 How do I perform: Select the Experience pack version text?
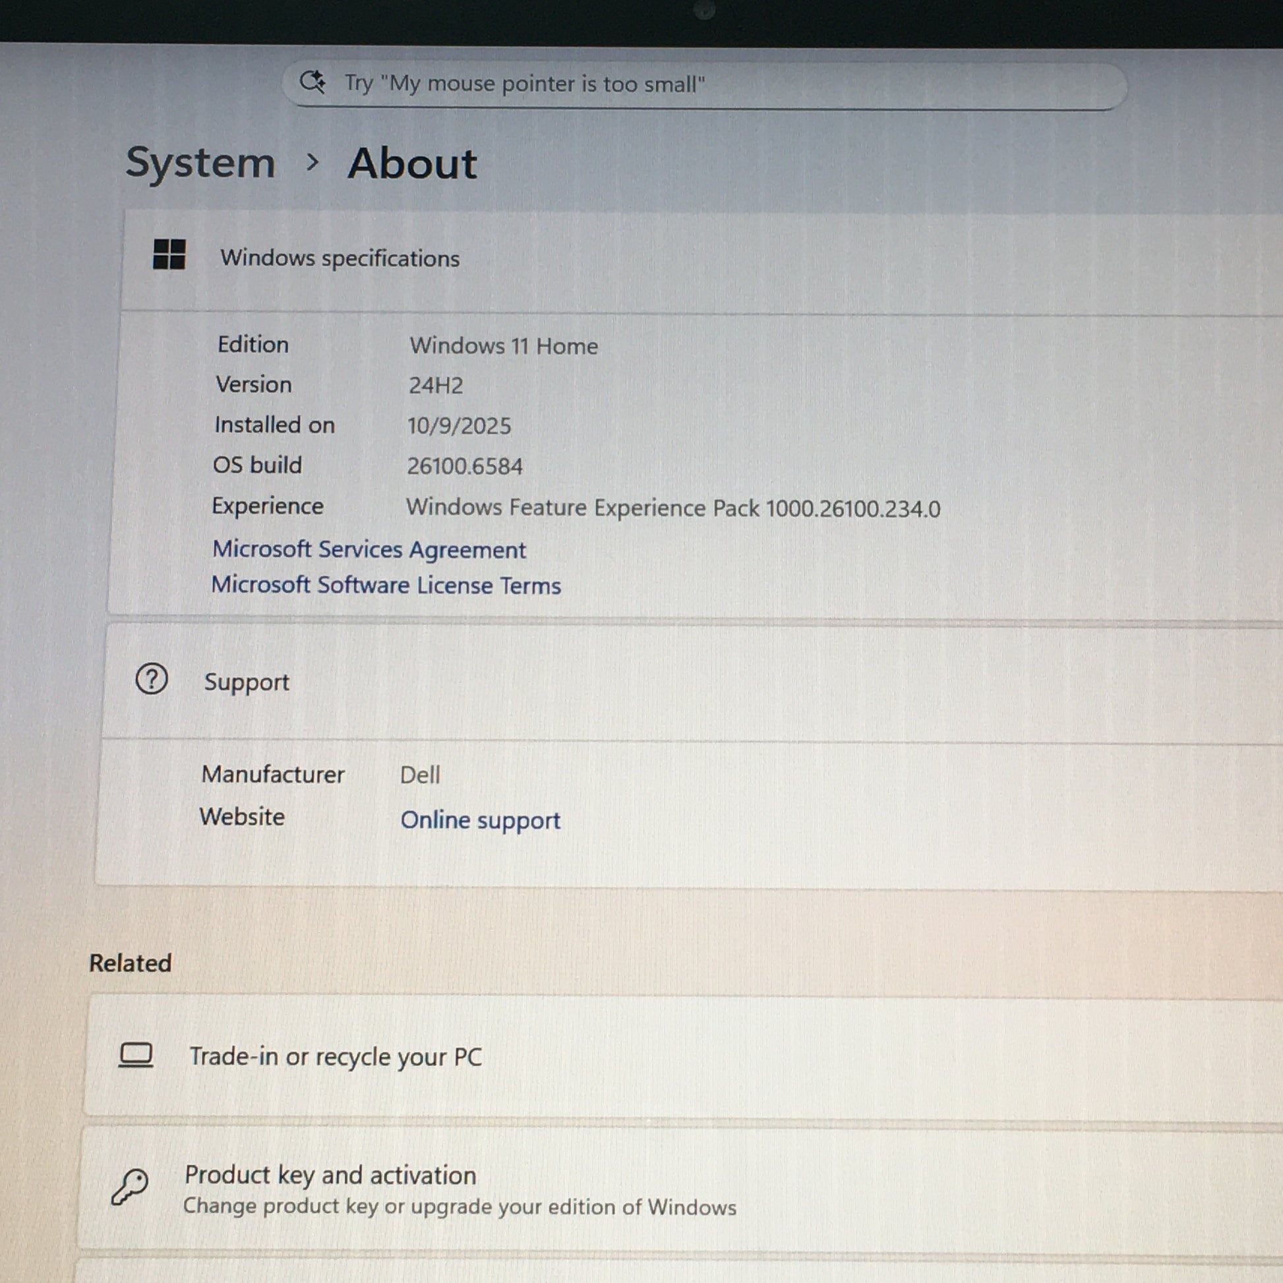click(x=672, y=508)
